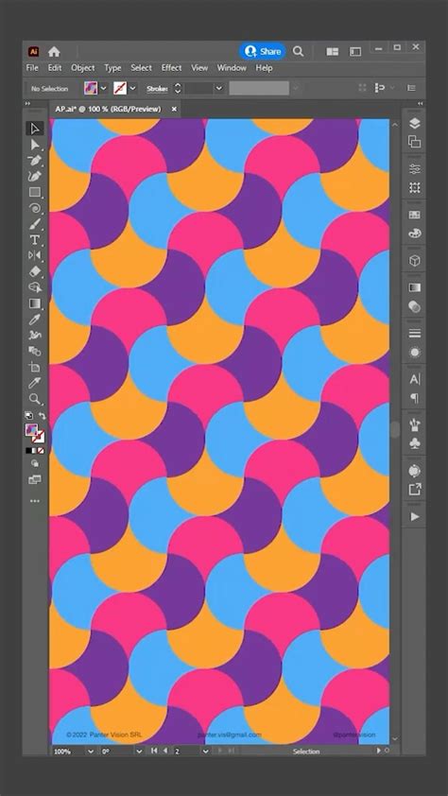
Task: Select the Eraser tool
Action: point(35,271)
